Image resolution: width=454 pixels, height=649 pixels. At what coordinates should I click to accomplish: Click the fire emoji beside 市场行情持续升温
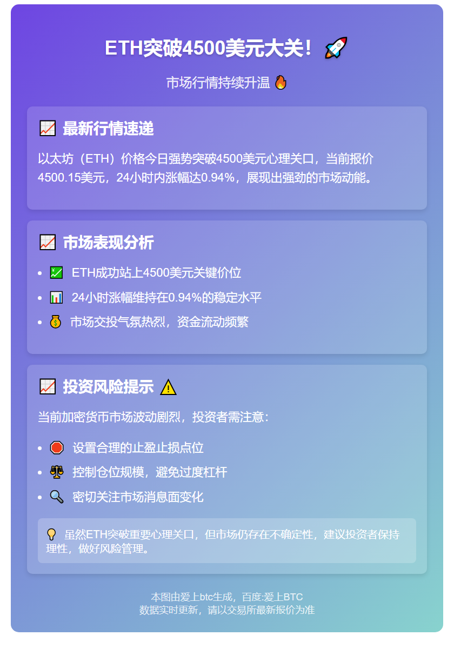pos(281,83)
